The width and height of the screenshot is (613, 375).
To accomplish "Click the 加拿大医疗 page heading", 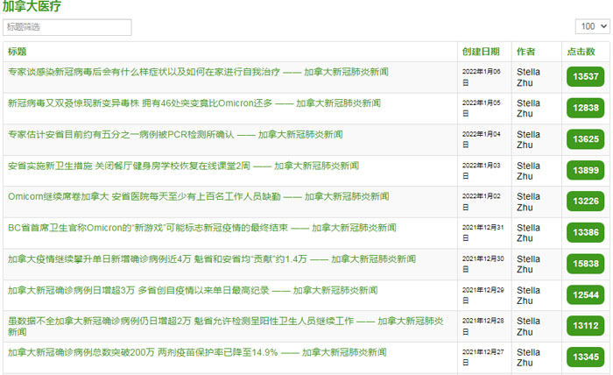I will (32, 7).
